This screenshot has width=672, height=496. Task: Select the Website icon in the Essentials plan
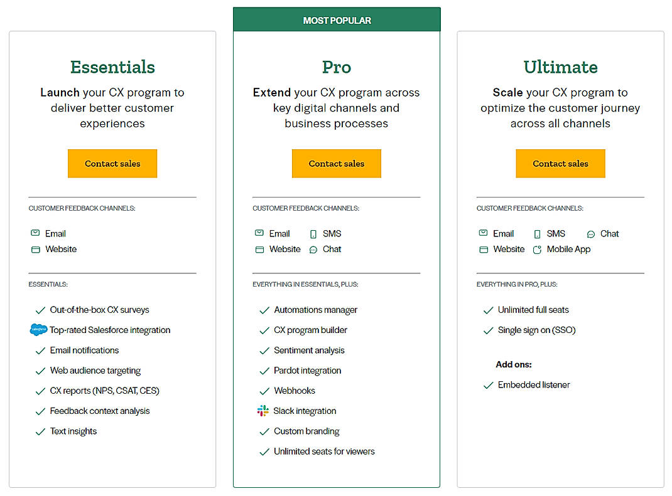click(35, 249)
